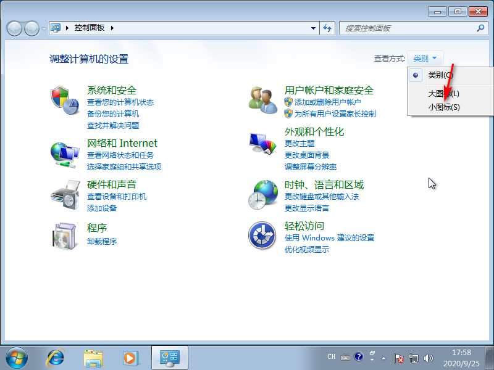Open Internet Explorer from the taskbar
This screenshot has height=370, width=494.
click(56, 357)
